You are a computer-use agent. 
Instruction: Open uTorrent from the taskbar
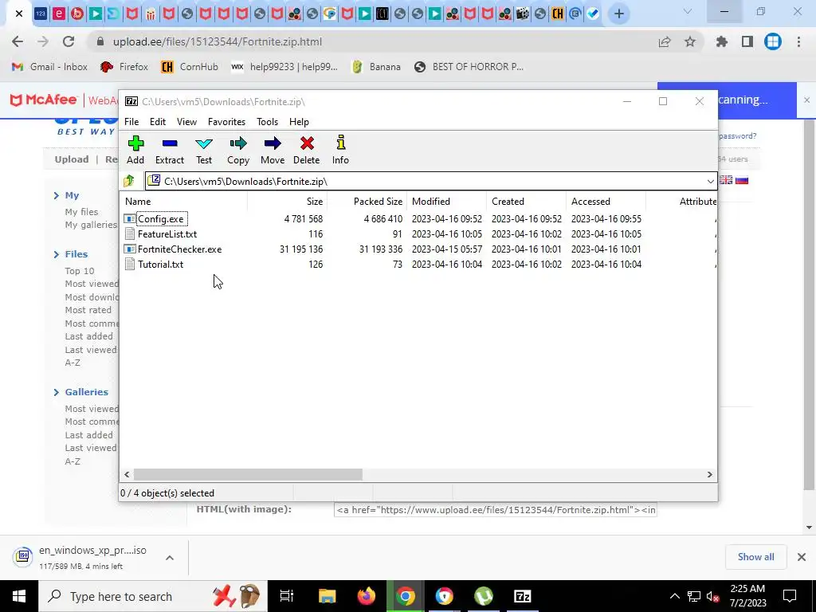(x=484, y=596)
